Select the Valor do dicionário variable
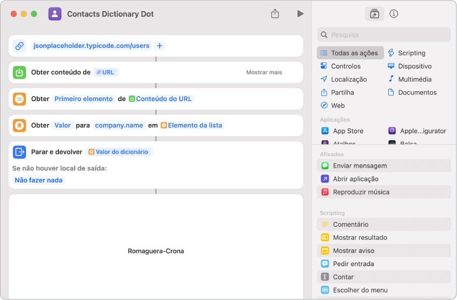Image resolution: width=457 pixels, height=300 pixels. (119, 152)
